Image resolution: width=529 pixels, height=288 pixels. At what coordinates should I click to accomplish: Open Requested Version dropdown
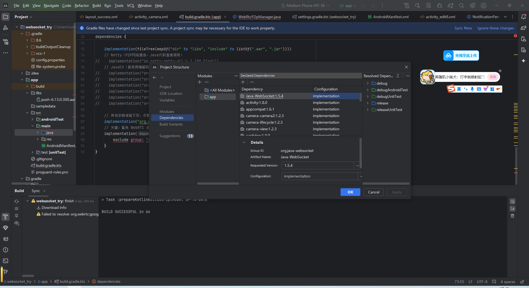coord(357,165)
